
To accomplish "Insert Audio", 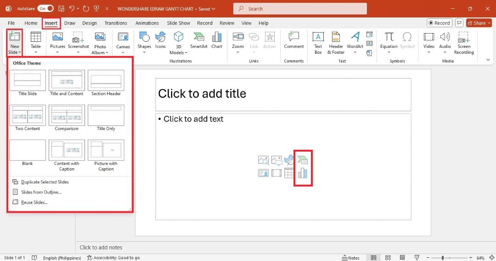I will click(445, 40).
